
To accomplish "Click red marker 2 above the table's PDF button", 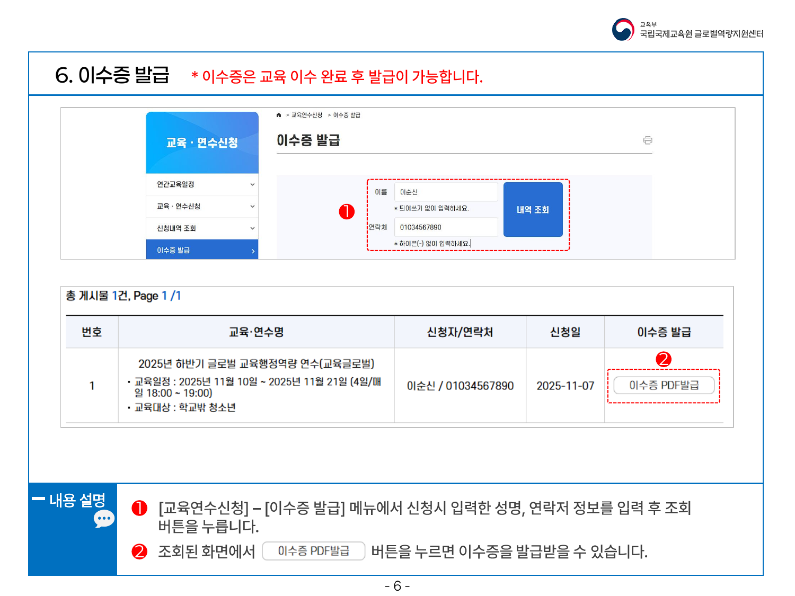I will (664, 359).
